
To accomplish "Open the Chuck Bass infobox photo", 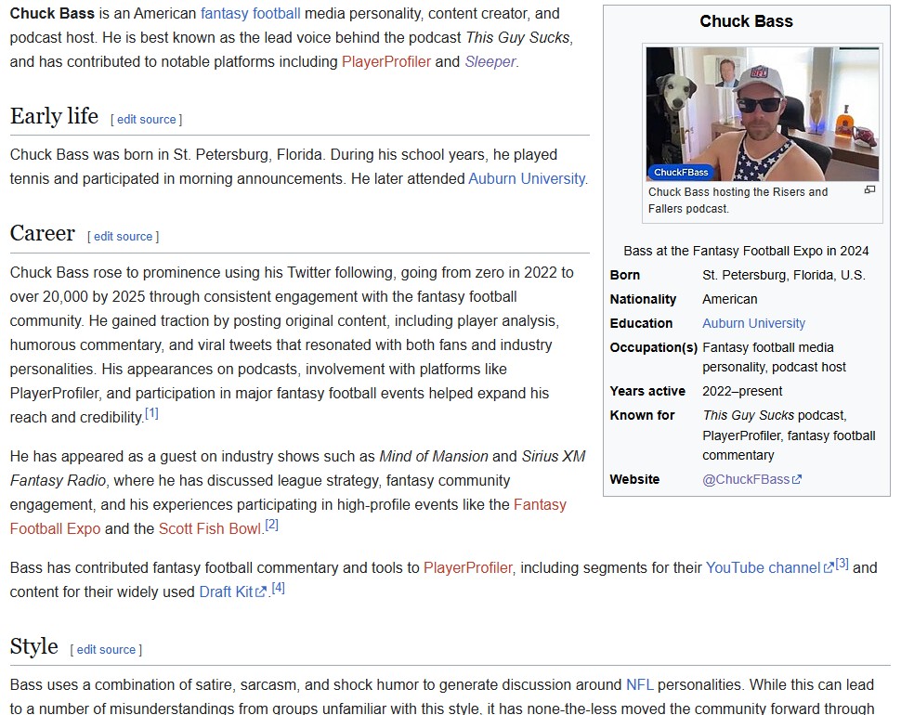I will 762,113.
